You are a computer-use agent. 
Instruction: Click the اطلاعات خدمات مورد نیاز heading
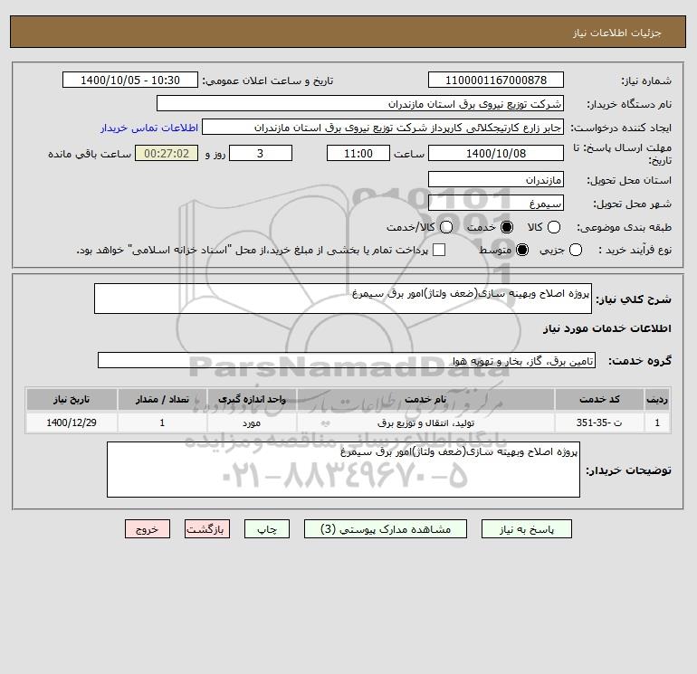point(606,328)
